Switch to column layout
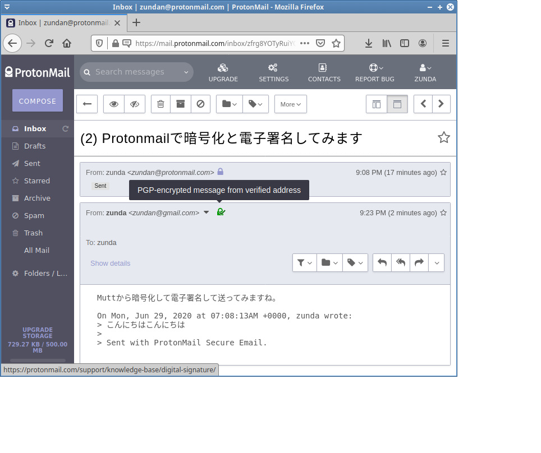This screenshot has width=541, height=453. point(377,104)
